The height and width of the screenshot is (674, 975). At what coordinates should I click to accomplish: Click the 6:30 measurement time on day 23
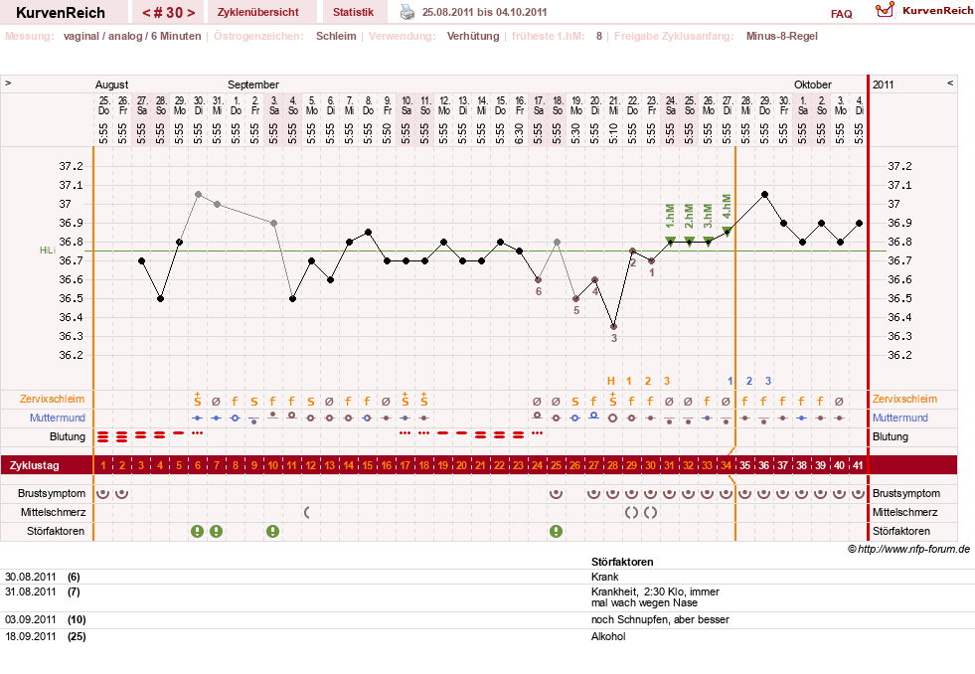pos(519,133)
